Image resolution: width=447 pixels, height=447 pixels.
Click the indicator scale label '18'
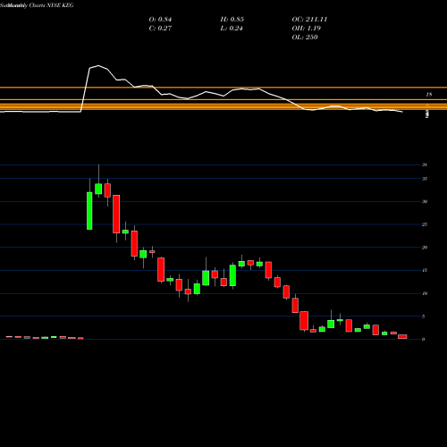tap(428, 95)
